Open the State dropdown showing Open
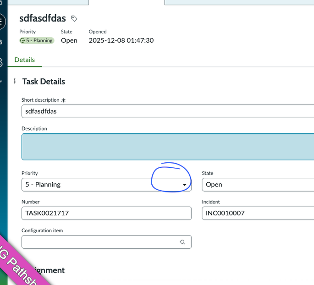Image resolution: width=314 pixels, height=285 pixels. point(258,185)
